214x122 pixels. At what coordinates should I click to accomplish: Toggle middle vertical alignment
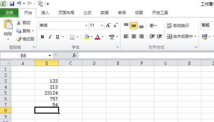133,25
